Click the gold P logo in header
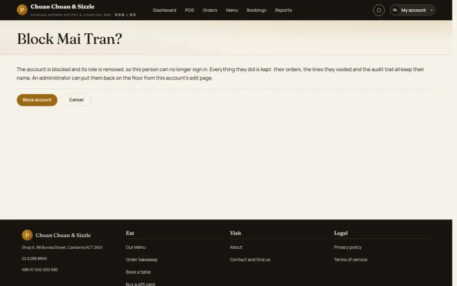 [x=22, y=10]
